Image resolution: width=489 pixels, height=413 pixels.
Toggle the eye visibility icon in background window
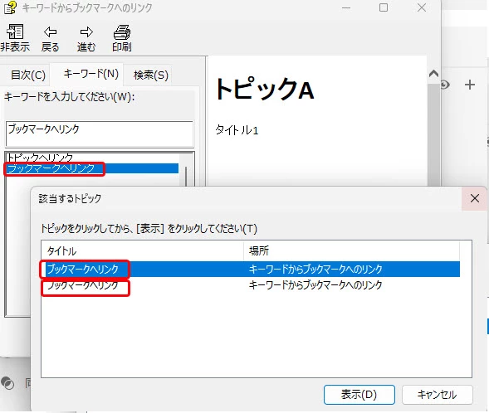pyautogui.click(x=445, y=85)
